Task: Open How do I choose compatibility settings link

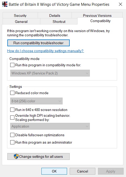Action: [45, 51]
